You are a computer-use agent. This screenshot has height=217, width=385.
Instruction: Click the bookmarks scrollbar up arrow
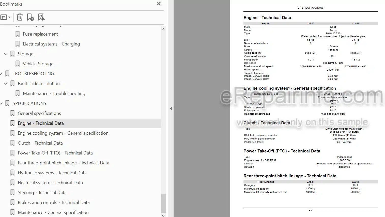(163, 29)
